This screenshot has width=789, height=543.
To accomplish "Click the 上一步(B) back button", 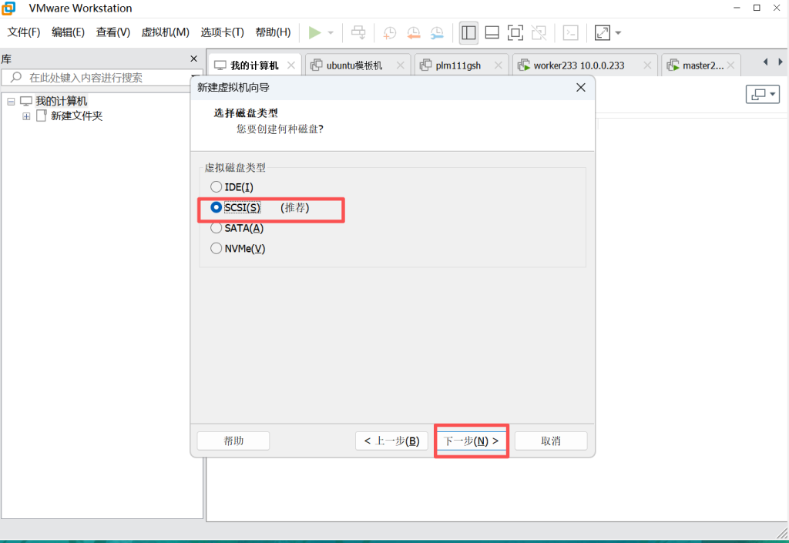I will [391, 441].
